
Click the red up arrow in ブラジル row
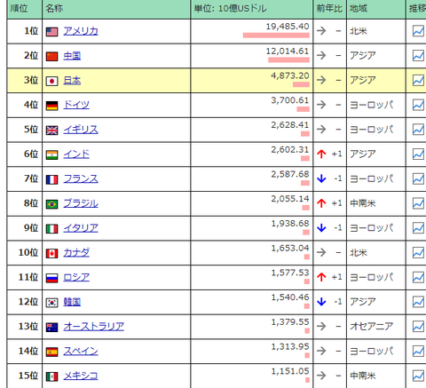point(321,203)
